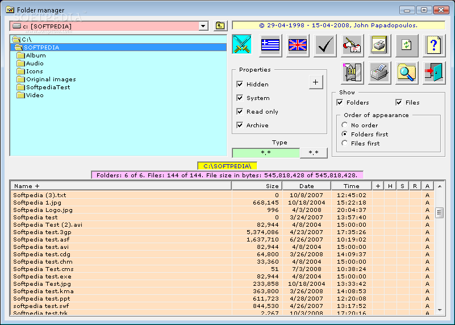
Task: Click the yellow C:\SOFTPEDIA\ path label
Action: (x=227, y=166)
